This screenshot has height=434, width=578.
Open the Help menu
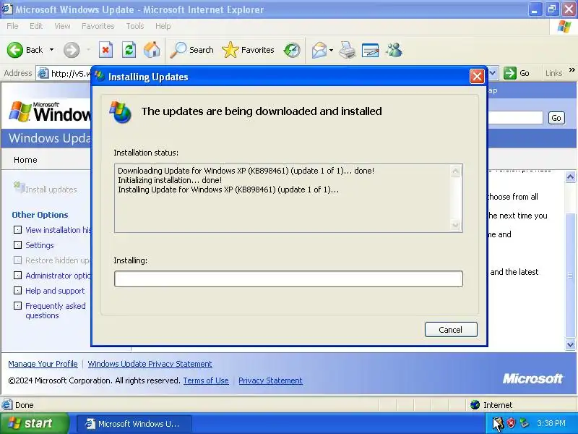click(x=163, y=26)
